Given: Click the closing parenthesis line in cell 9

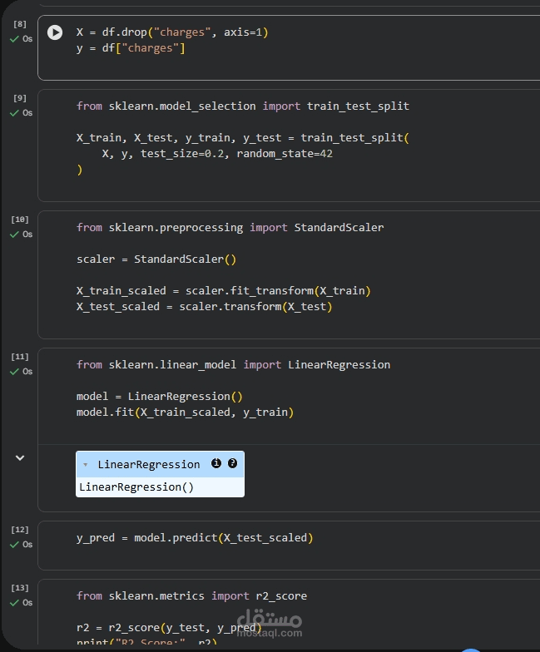Looking at the screenshot, I should [x=80, y=170].
